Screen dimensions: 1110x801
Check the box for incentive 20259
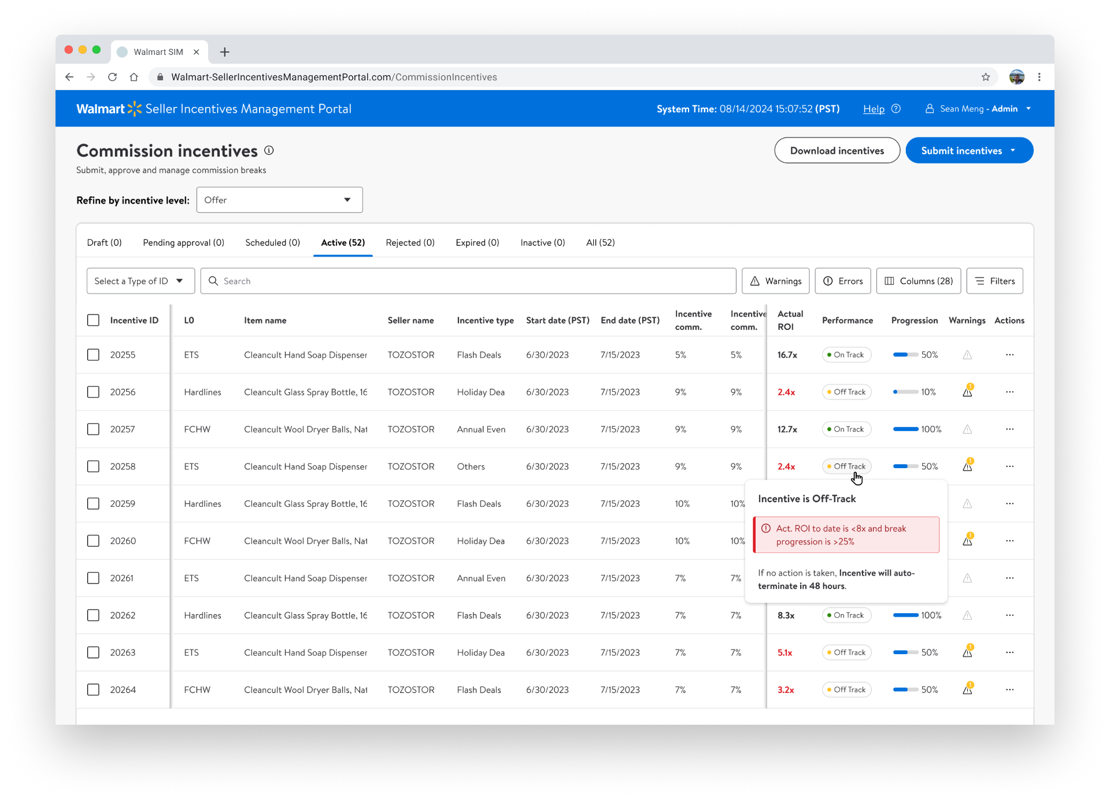93,503
